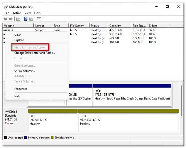The width and height of the screenshot is (186, 148).
Task: Click the 931.51 GB capacity cell
Action: [116, 34]
